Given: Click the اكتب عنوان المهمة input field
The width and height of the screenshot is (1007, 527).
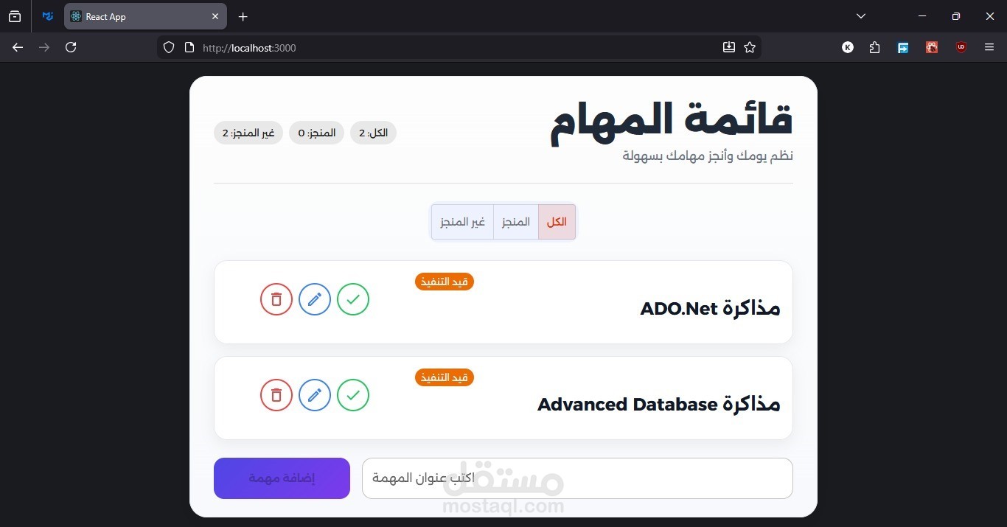Looking at the screenshot, I should pos(577,478).
